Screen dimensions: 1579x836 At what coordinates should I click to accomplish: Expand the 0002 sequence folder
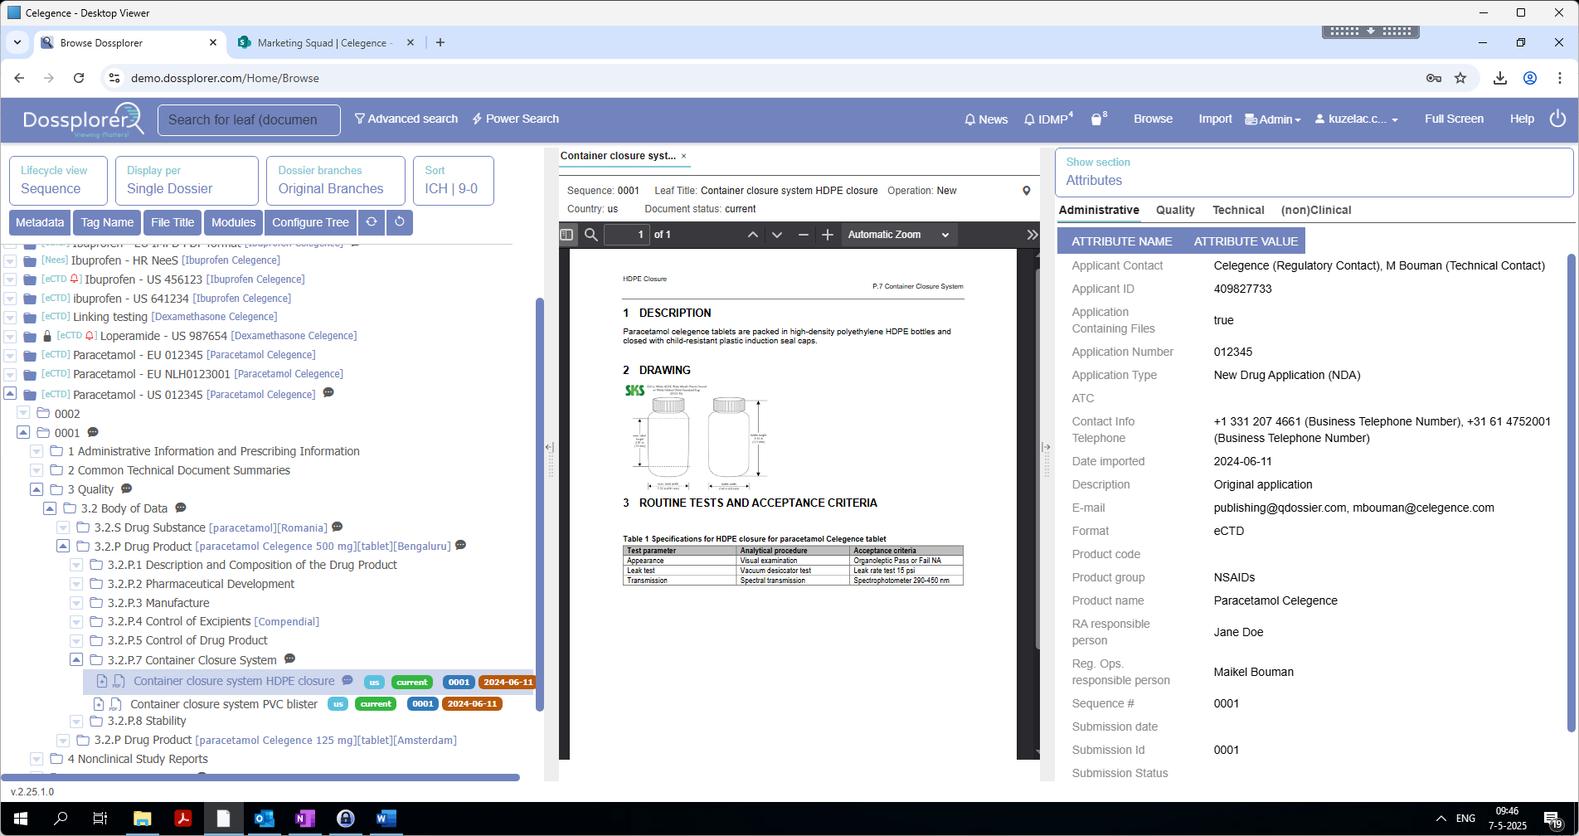coord(23,413)
